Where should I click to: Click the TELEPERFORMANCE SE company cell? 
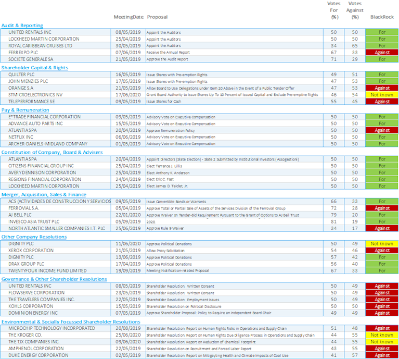tap(56, 102)
